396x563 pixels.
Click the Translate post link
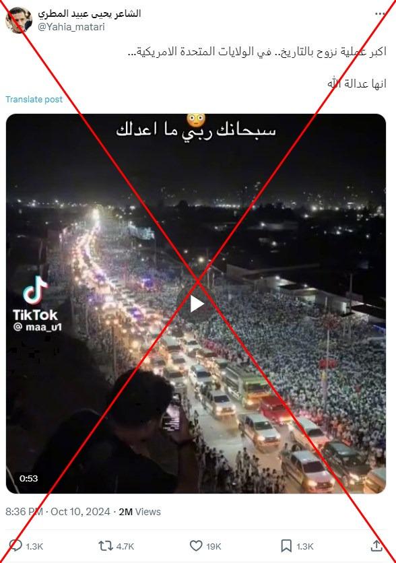point(34,100)
